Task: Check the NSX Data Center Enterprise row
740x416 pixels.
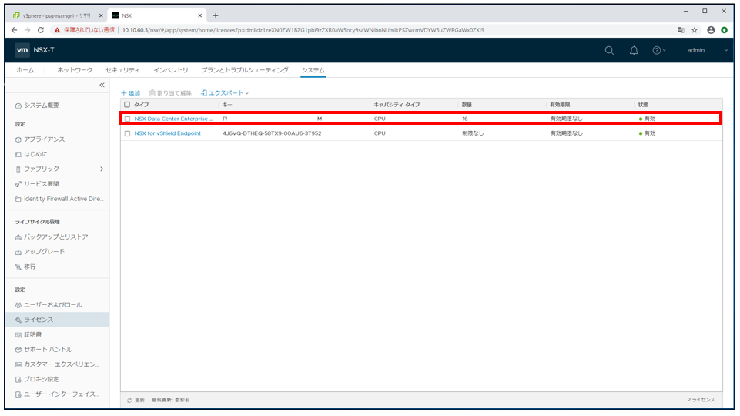Action: (127, 119)
